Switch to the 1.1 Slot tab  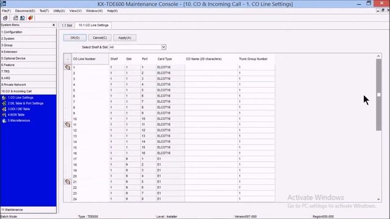66,26
